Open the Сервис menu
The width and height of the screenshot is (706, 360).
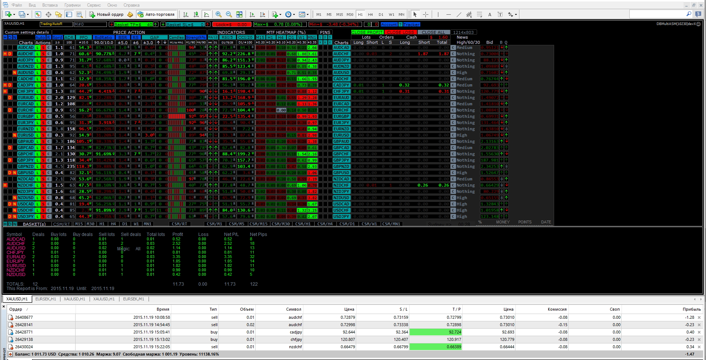94,5
